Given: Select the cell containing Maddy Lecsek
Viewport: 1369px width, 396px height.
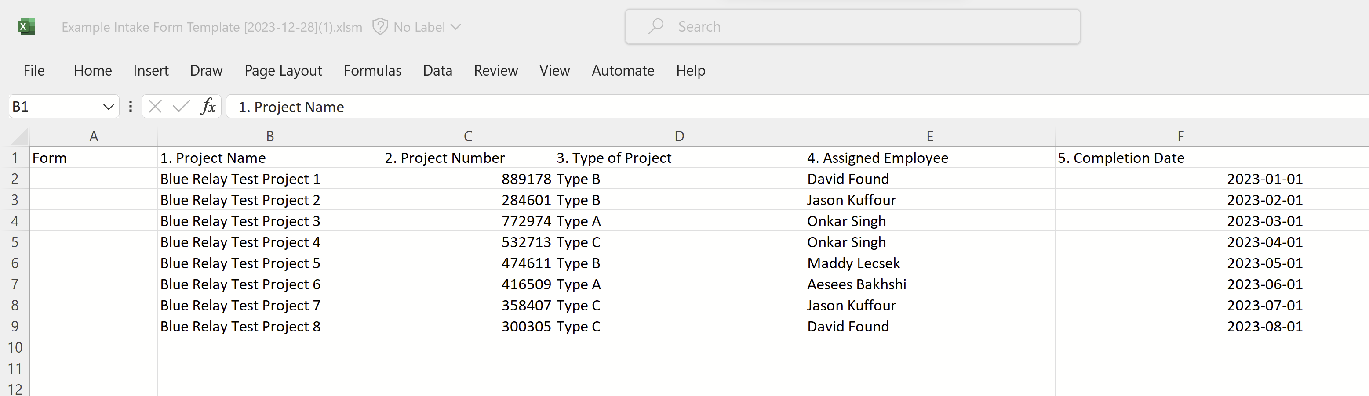Looking at the screenshot, I should click(x=853, y=263).
